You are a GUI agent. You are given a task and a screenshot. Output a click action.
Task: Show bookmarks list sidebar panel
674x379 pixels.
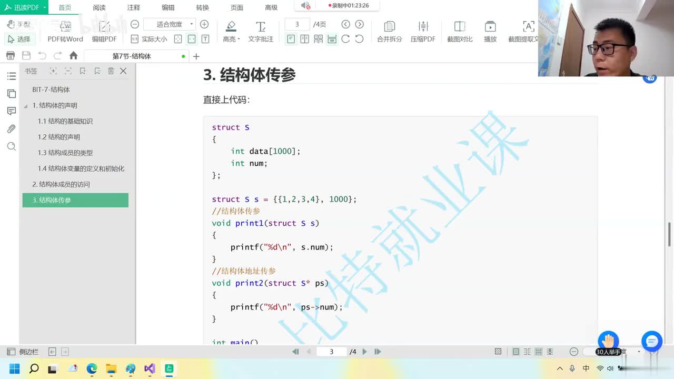pos(11,76)
